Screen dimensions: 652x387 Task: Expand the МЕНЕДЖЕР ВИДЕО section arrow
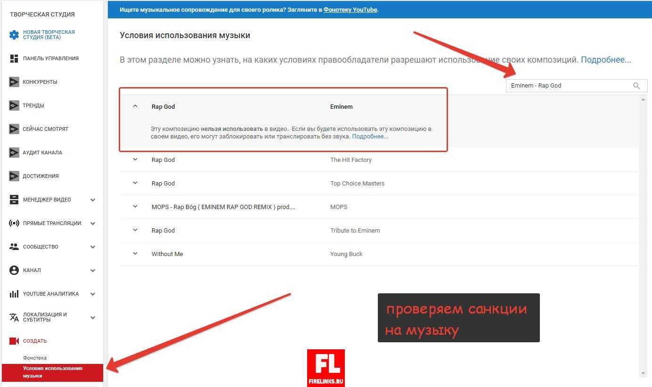[93, 200]
